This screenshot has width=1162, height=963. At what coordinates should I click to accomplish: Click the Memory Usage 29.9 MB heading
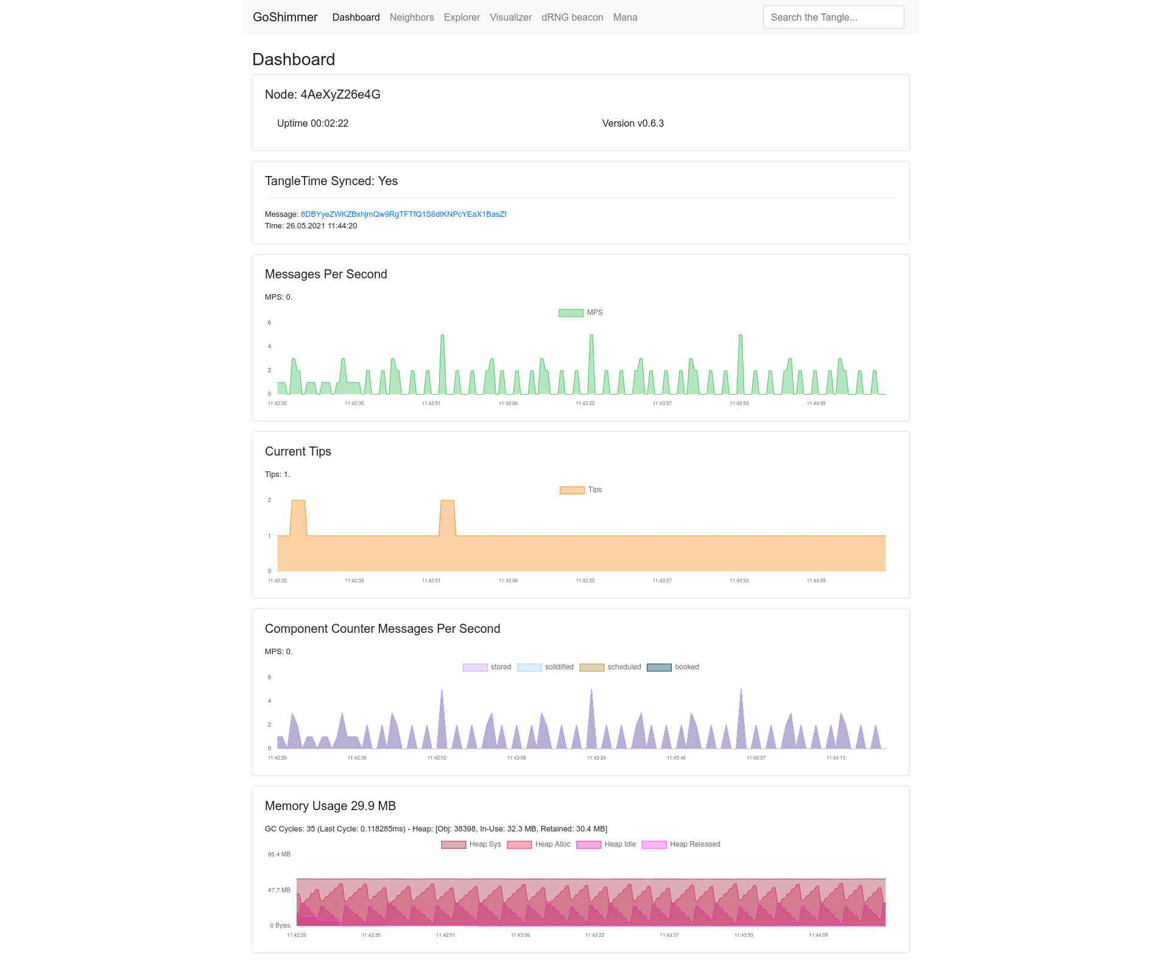click(331, 806)
